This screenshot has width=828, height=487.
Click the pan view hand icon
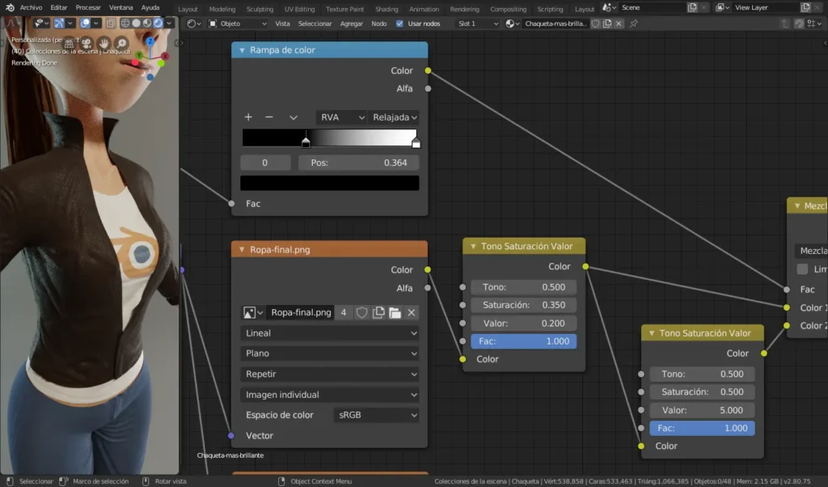point(104,43)
